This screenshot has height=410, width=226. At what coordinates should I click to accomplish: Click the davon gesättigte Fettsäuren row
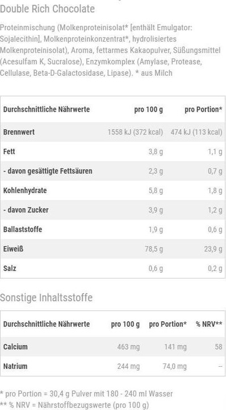pyautogui.click(x=112, y=171)
